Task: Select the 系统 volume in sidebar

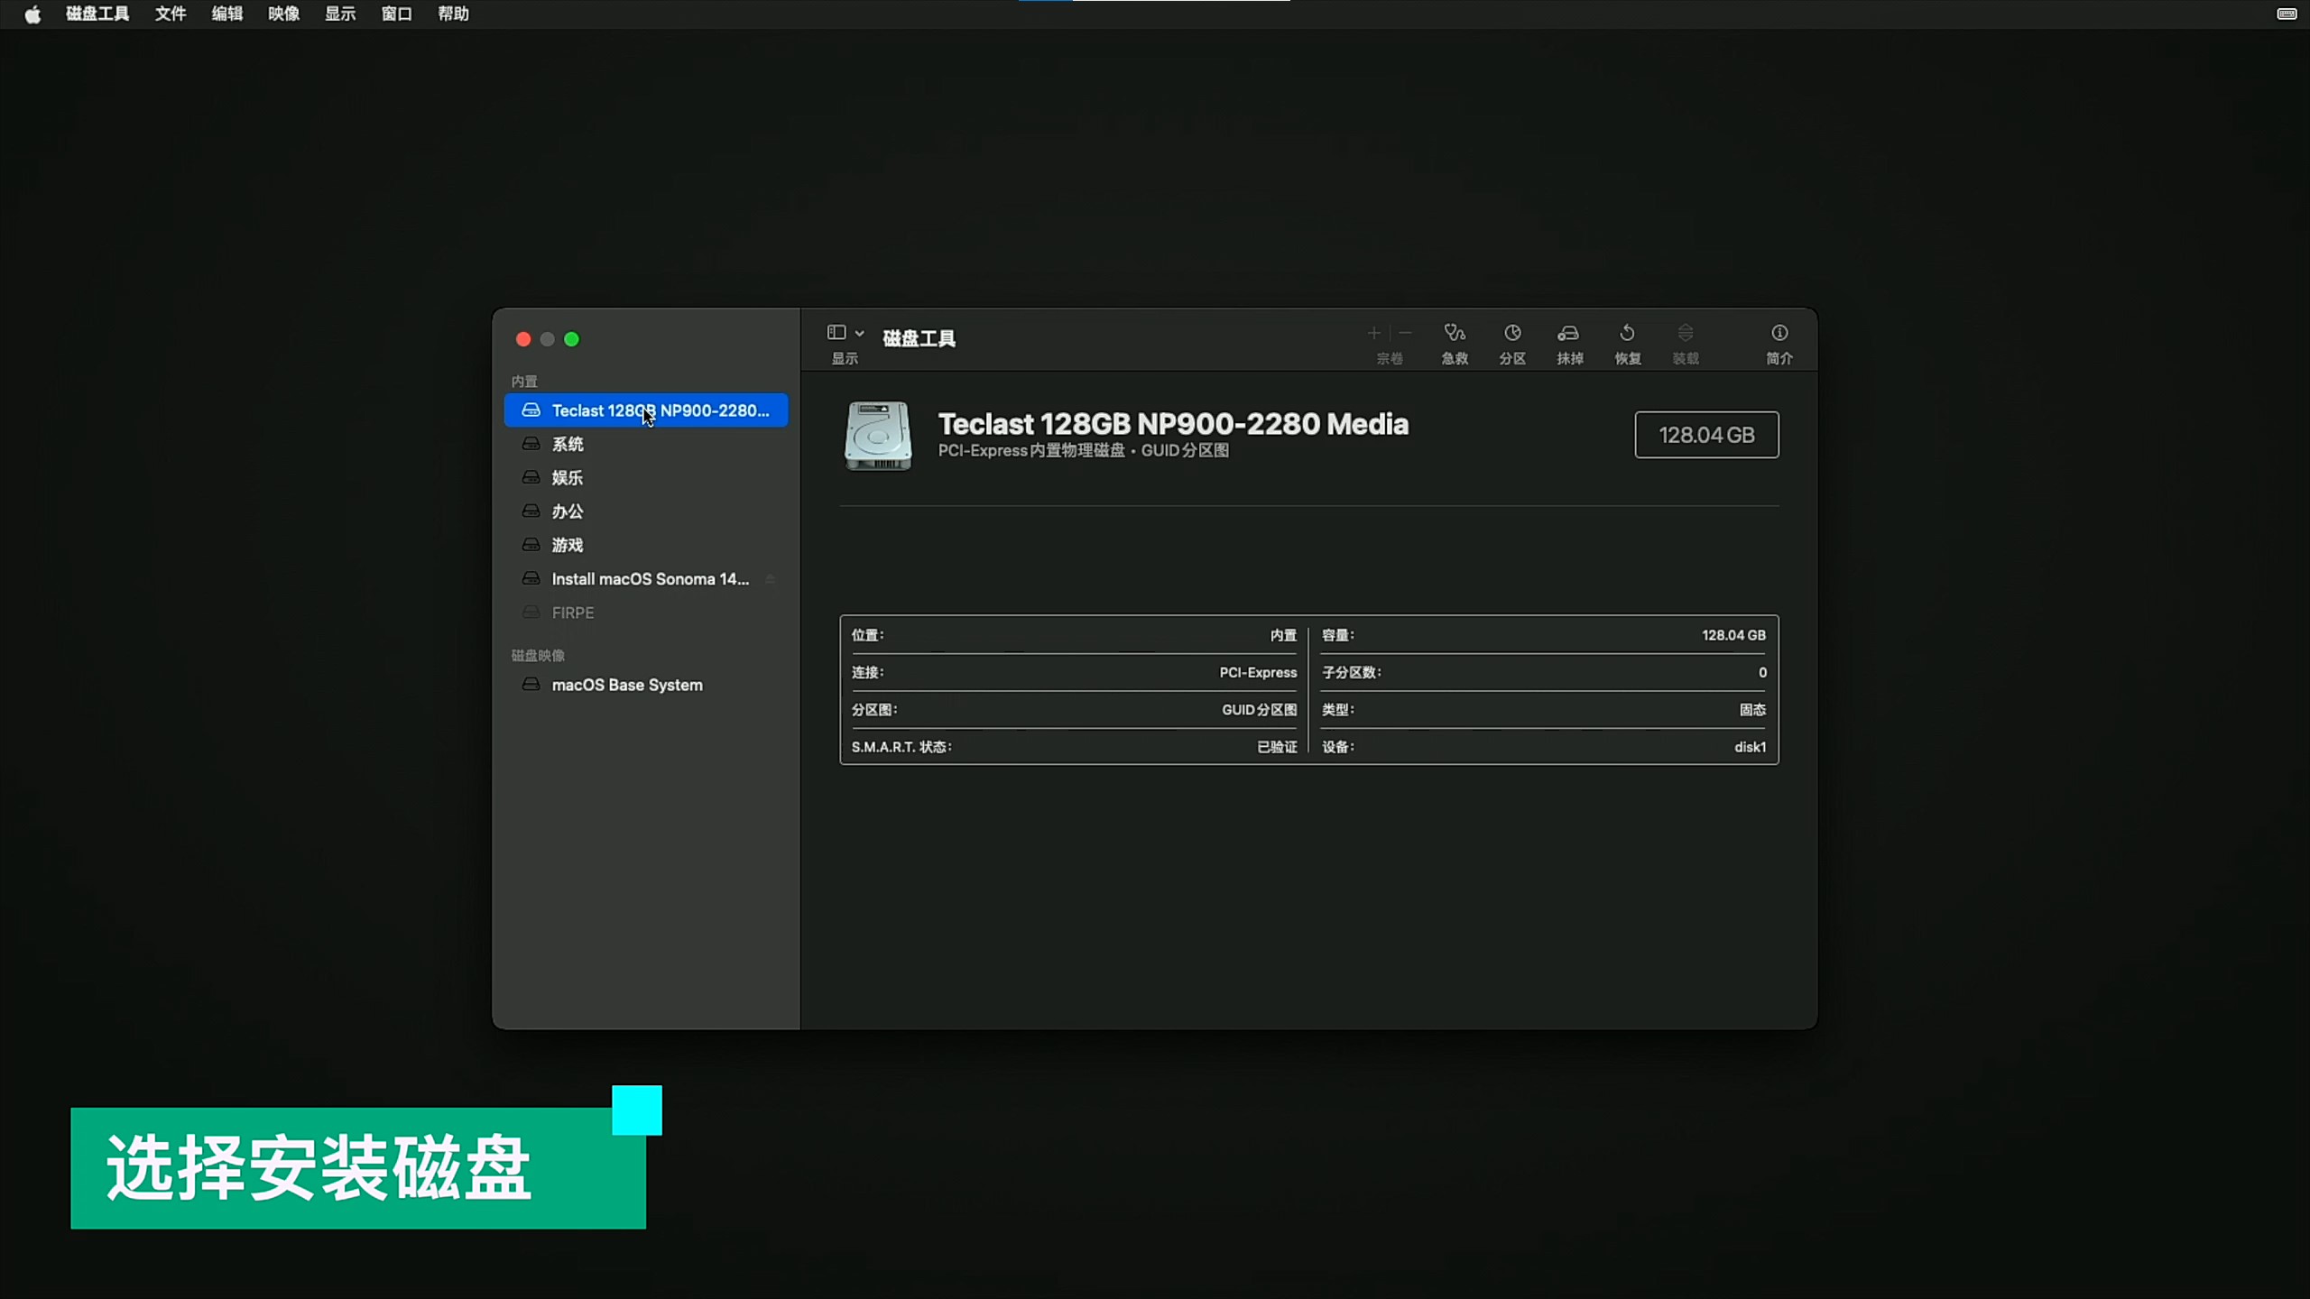Action: click(x=568, y=444)
